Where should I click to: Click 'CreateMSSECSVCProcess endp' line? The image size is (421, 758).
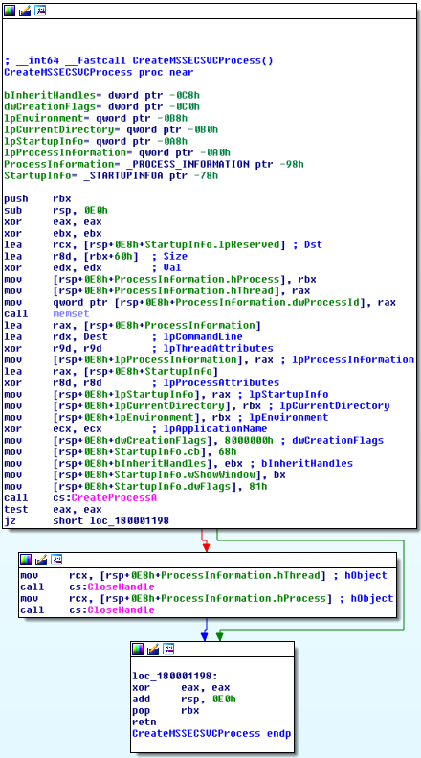[x=211, y=733]
